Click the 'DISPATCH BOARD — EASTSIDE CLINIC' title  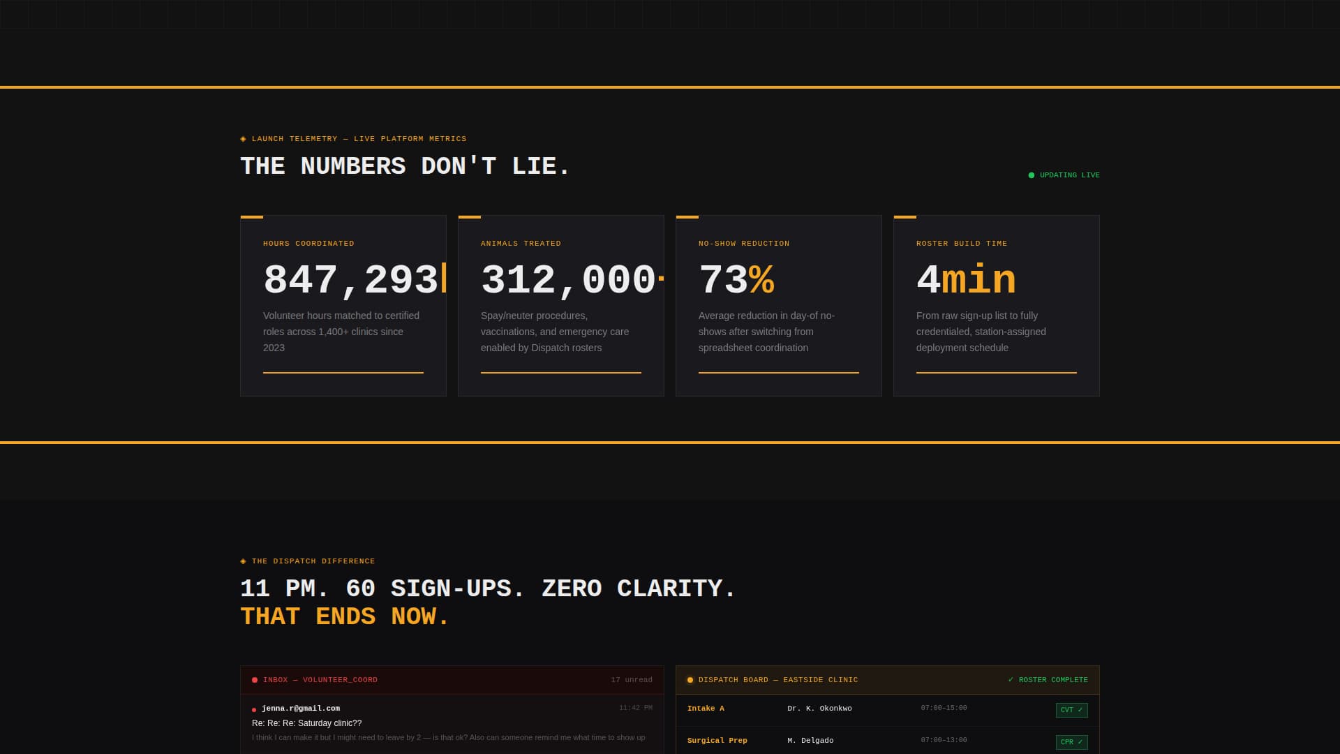click(x=778, y=680)
